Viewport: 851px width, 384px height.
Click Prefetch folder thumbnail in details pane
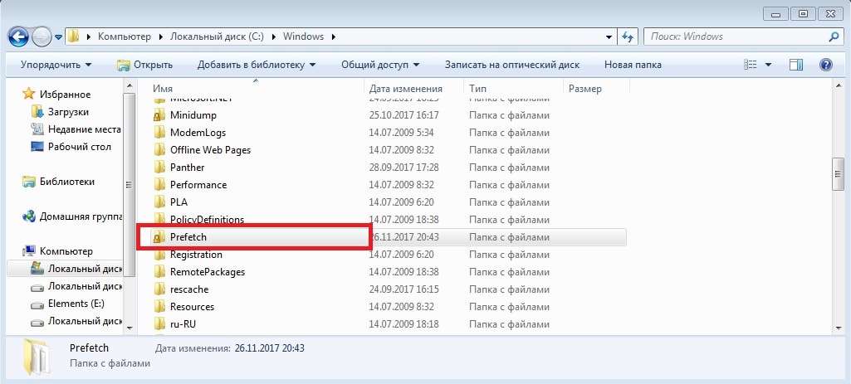pyautogui.click(x=36, y=357)
